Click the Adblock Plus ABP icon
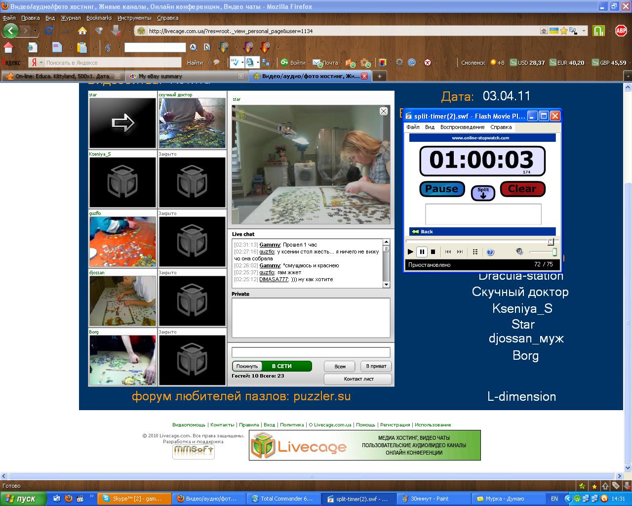The width and height of the screenshot is (632, 506). point(621,31)
